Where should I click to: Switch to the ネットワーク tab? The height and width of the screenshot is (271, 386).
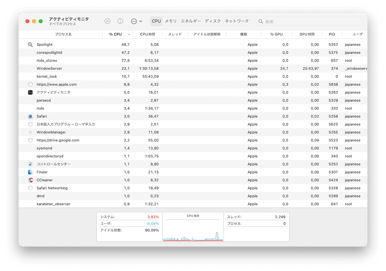tap(237, 21)
